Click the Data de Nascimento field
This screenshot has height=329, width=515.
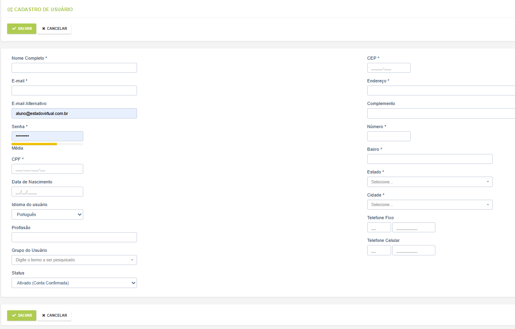click(x=47, y=192)
